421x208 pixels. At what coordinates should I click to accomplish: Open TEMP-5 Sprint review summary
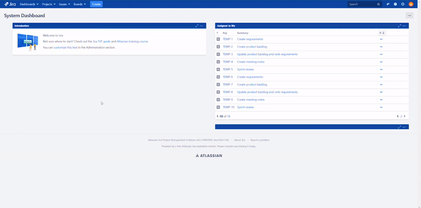(245, 69)
